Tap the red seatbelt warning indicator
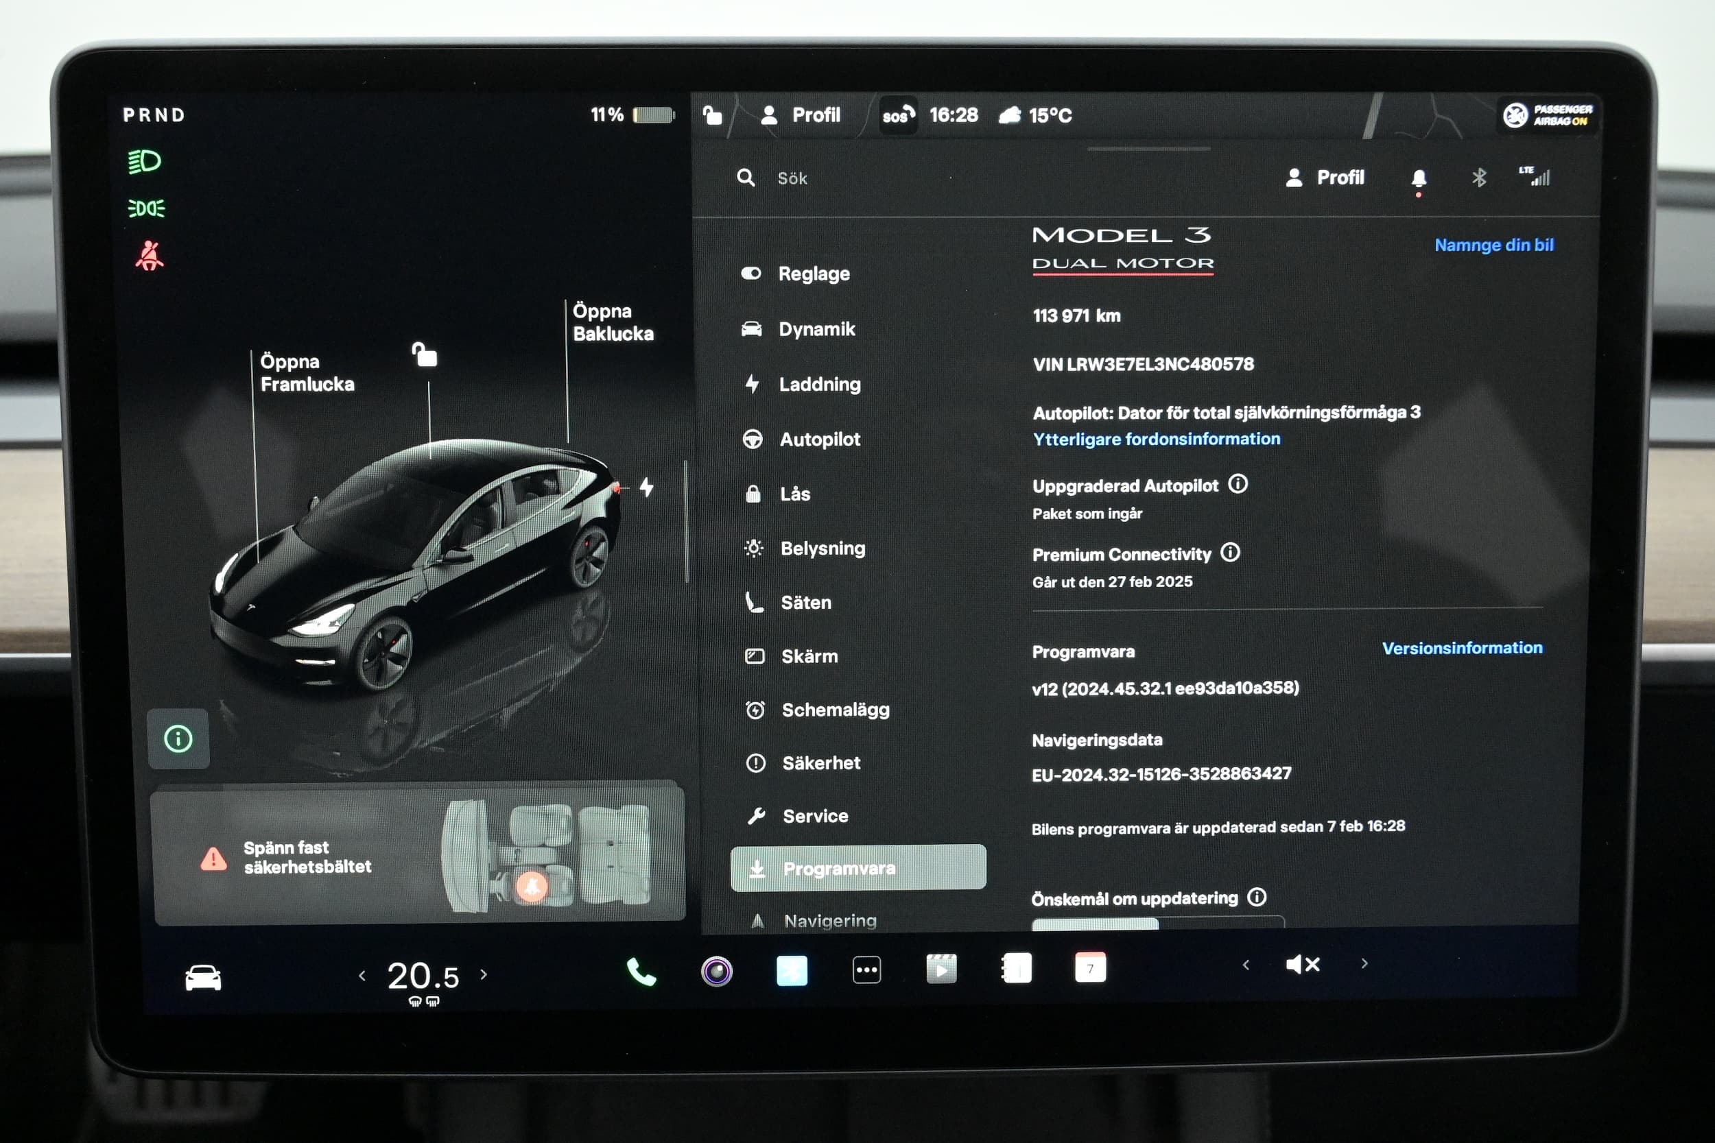Viewport: 1715px width, 1143px height. pos(150,255)
